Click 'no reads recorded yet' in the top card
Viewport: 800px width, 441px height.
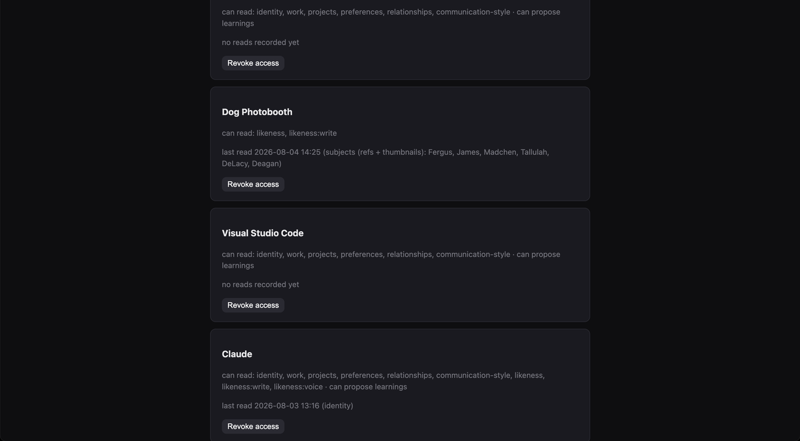[x=261, y=42]
